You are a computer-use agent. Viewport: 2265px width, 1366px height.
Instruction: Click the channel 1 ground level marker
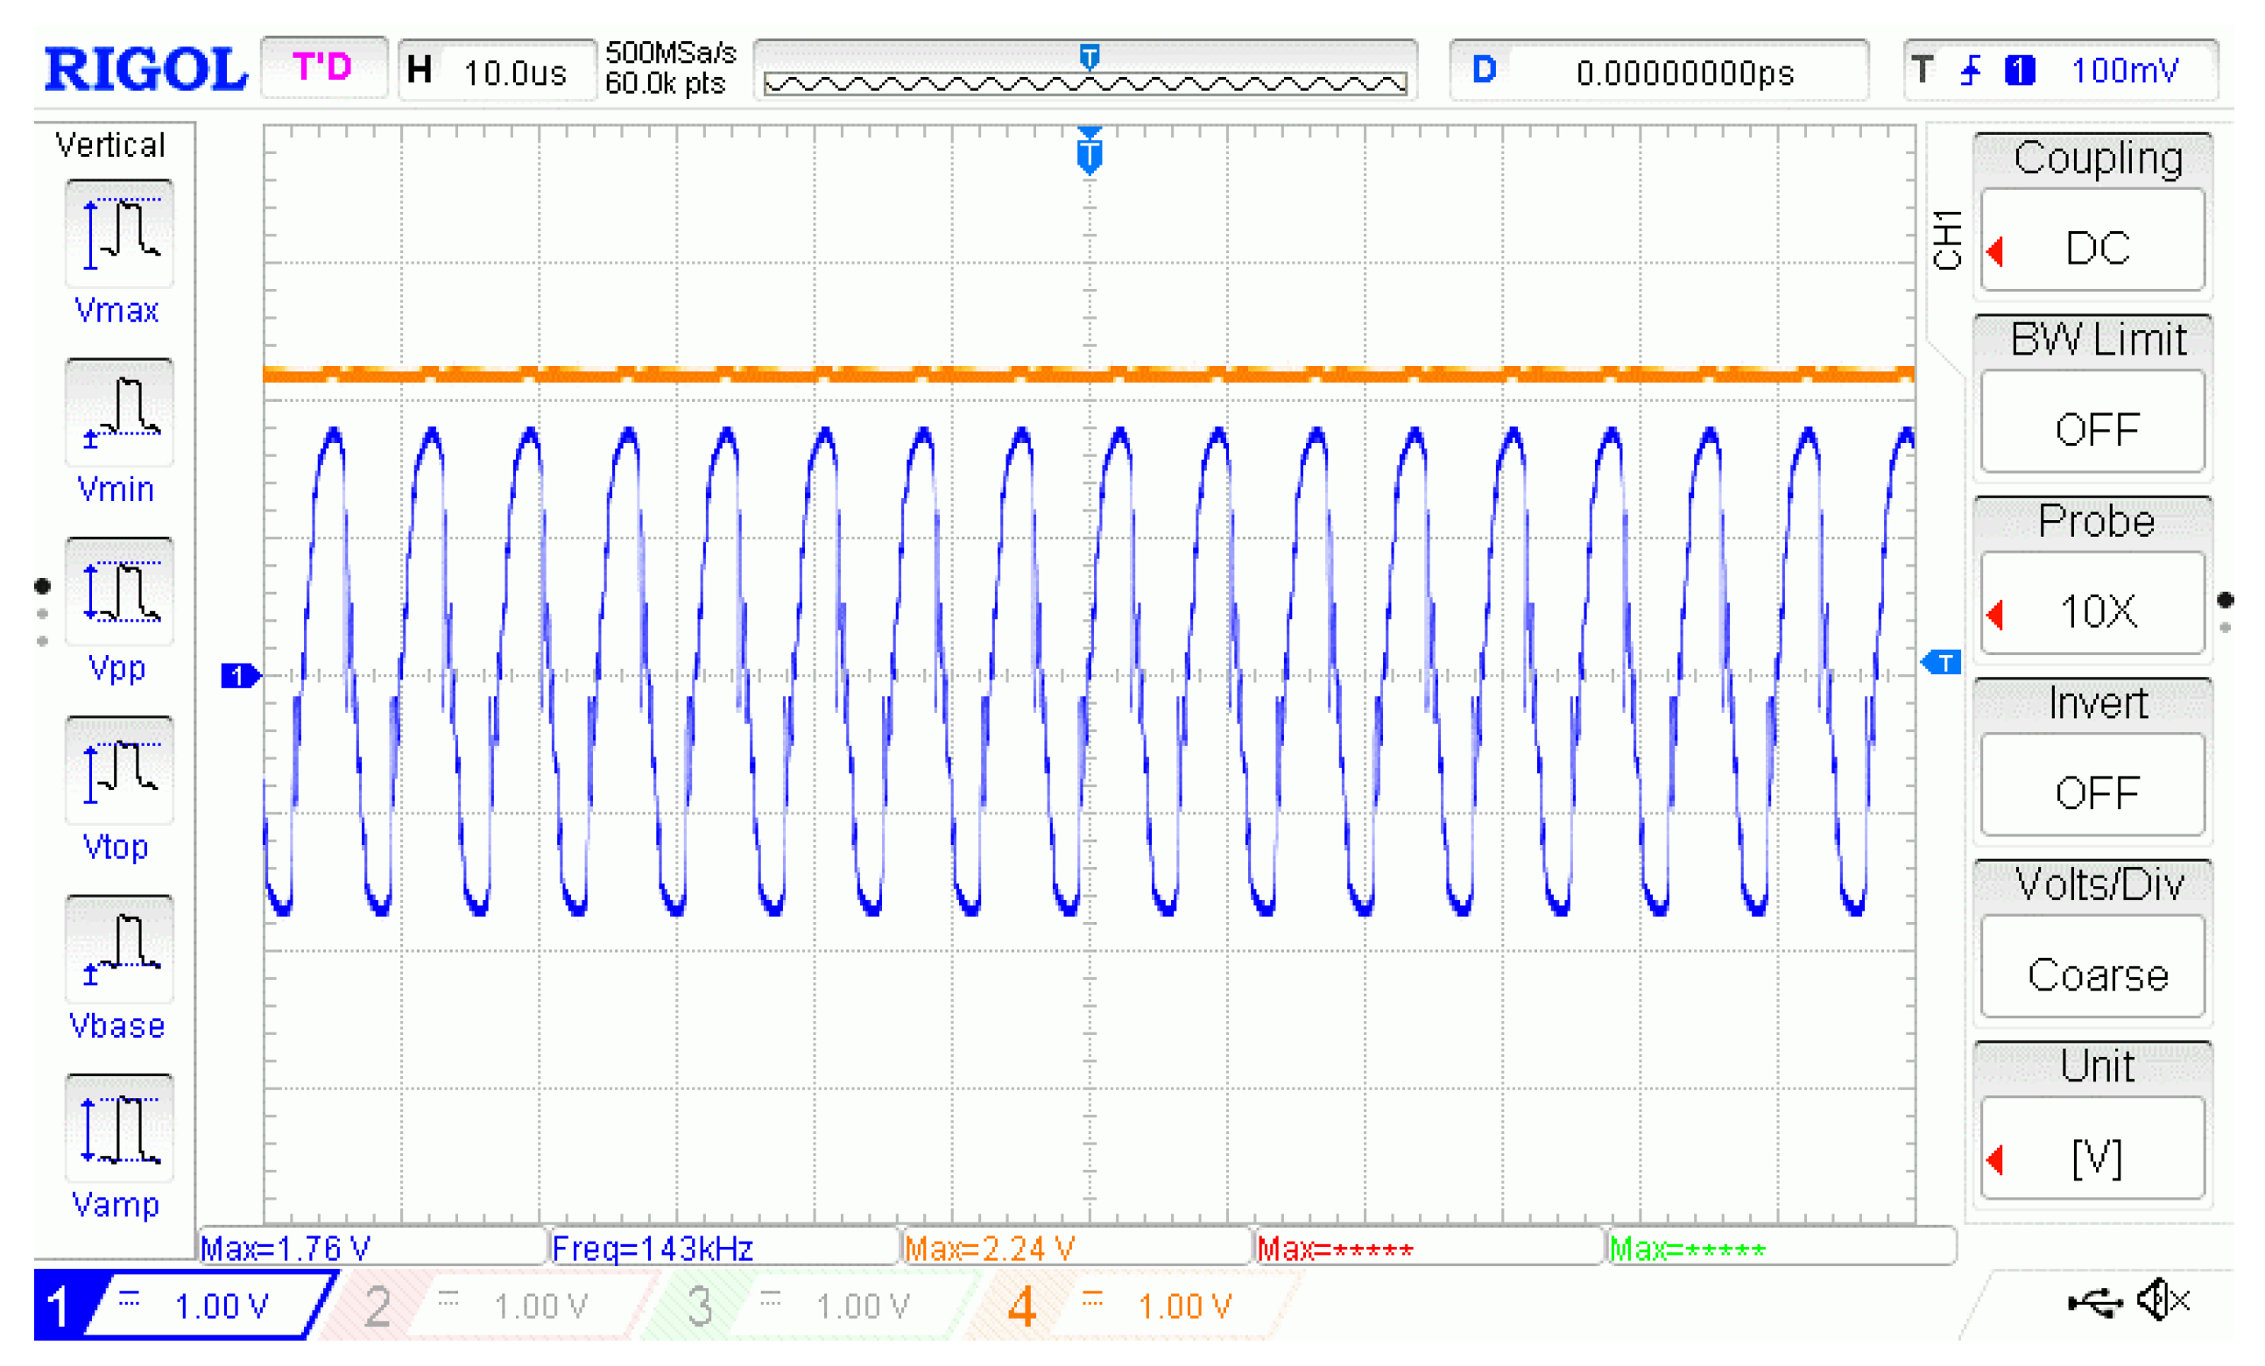(x=241, y=676)
